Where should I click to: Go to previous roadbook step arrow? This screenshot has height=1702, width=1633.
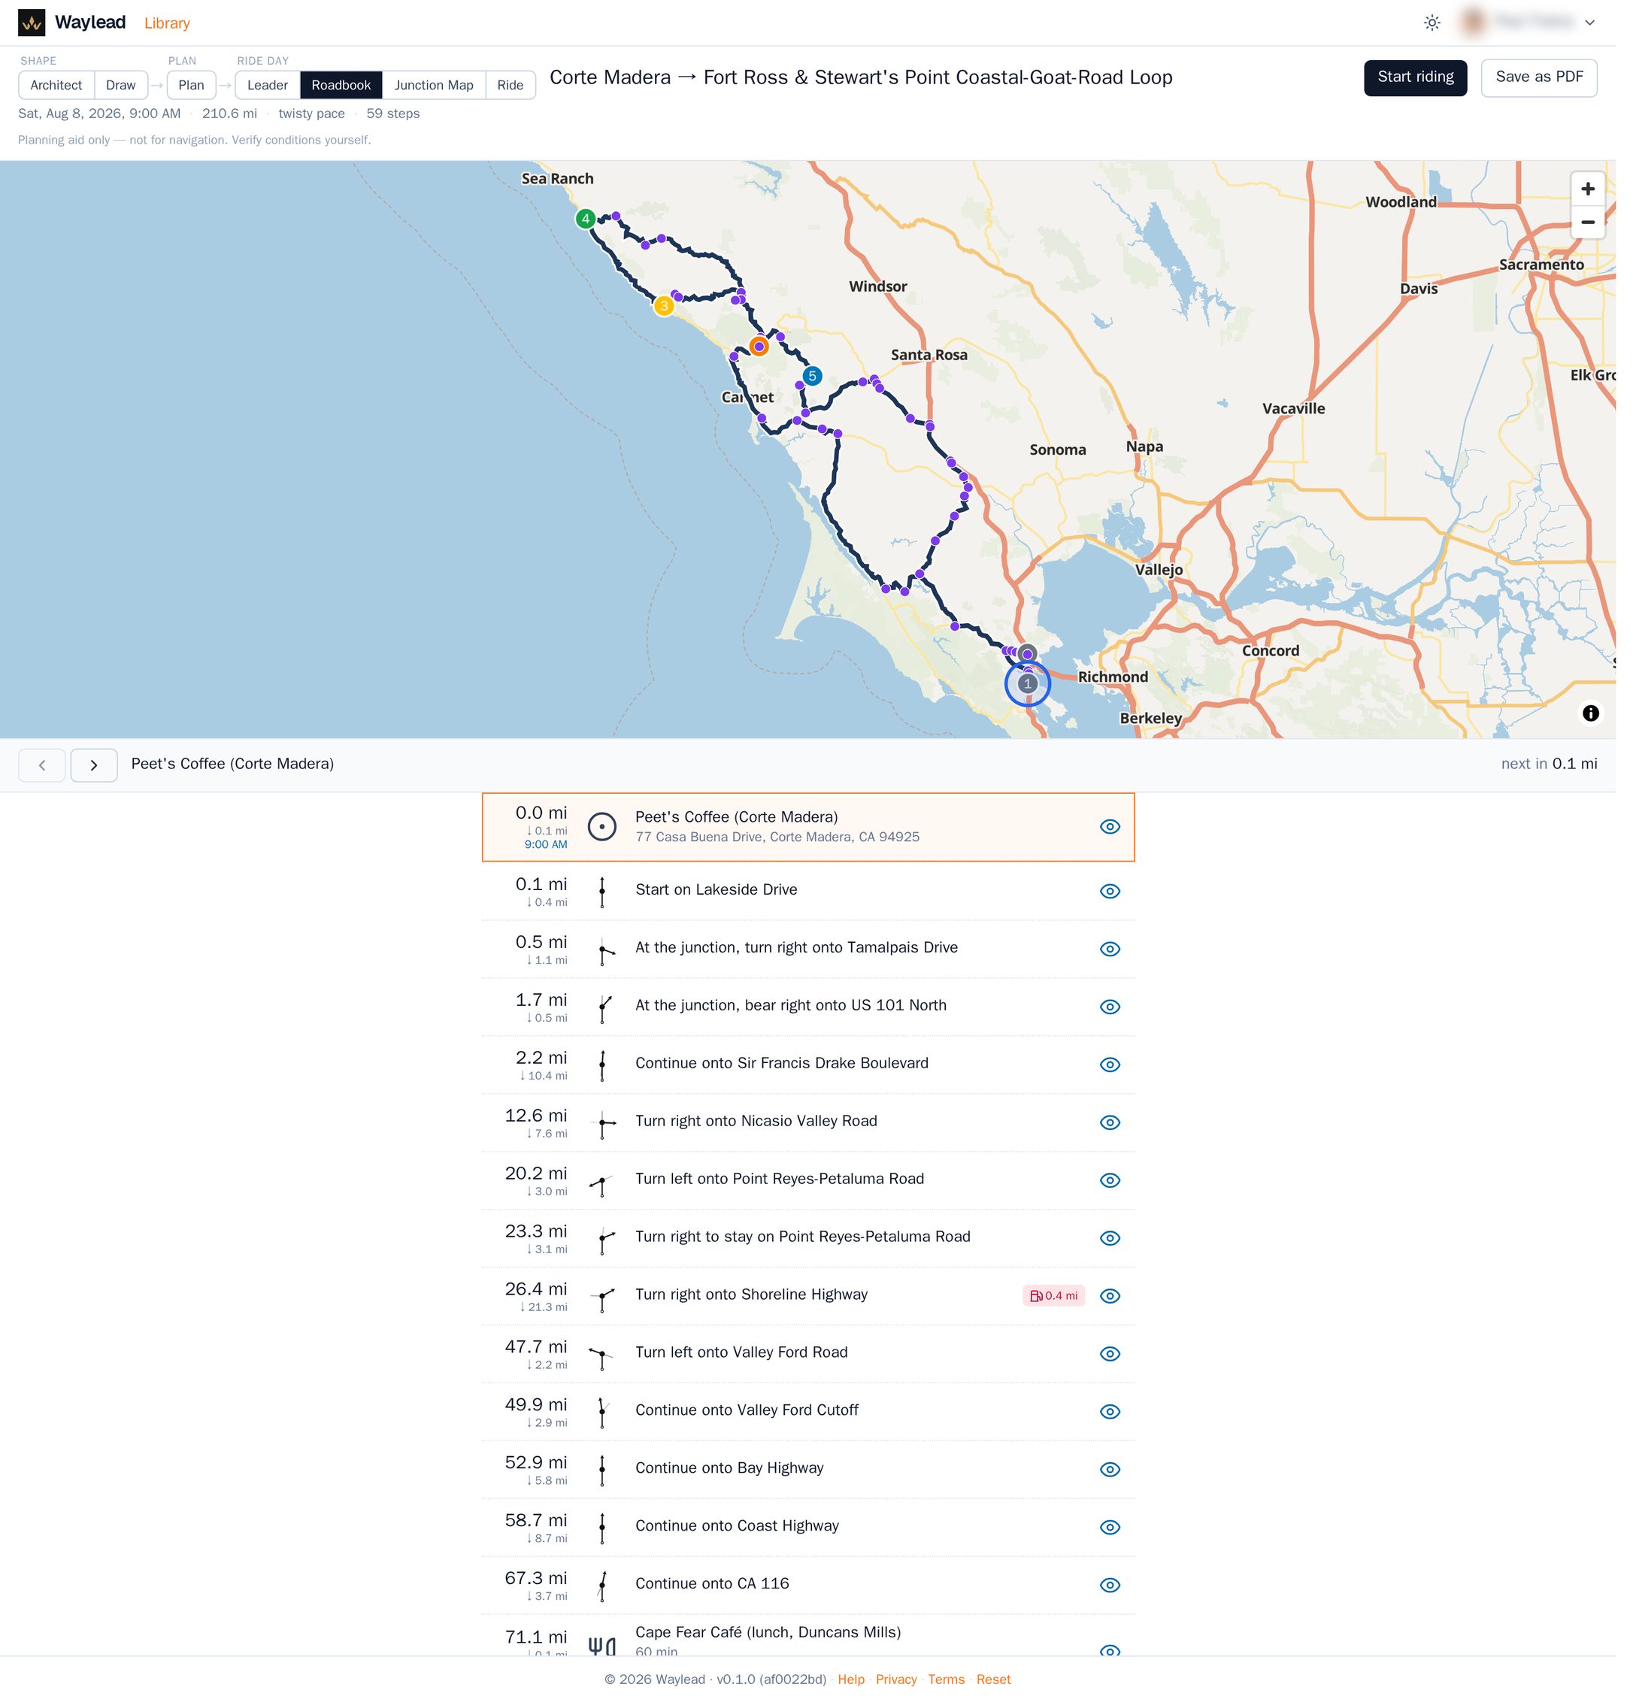[x=41, y=765]
